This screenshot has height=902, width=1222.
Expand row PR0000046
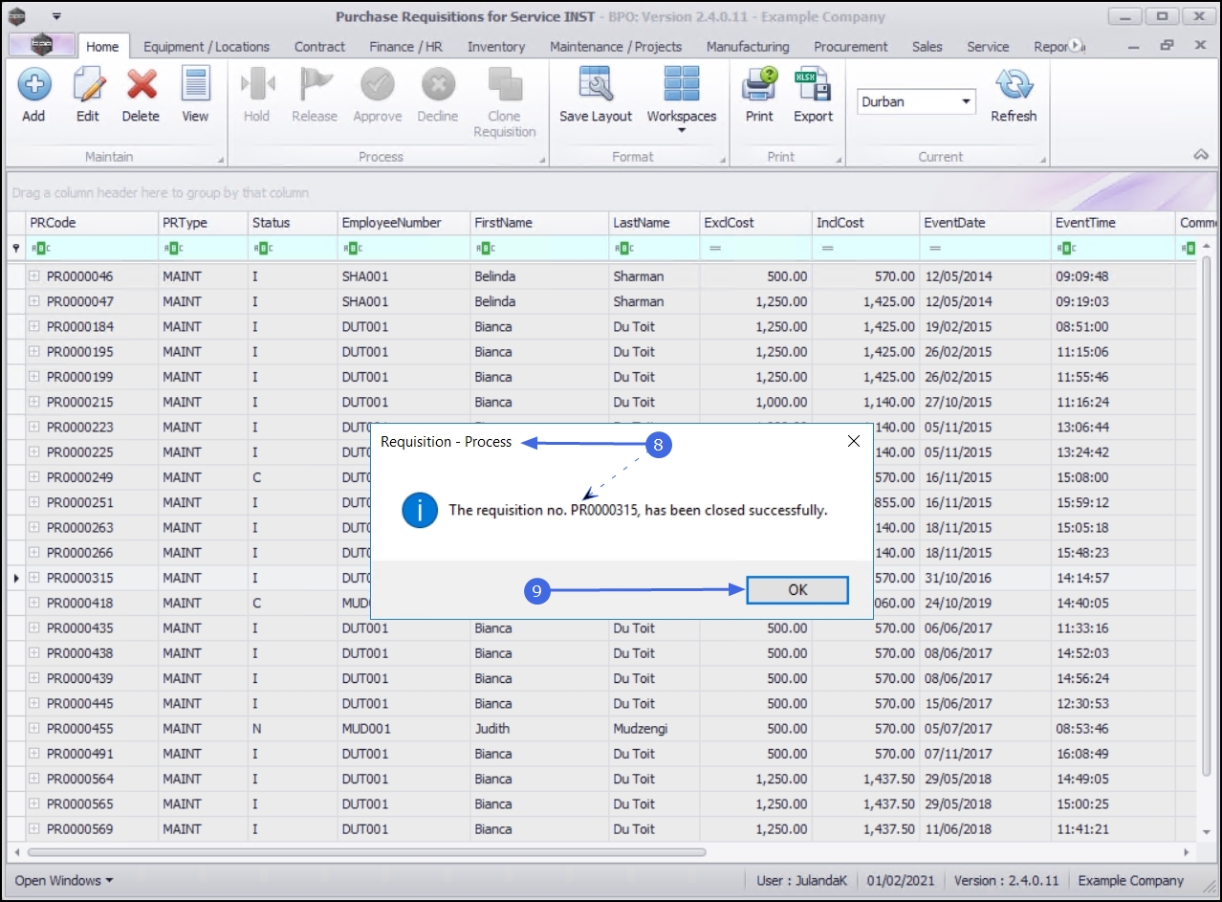click(34, 276)
